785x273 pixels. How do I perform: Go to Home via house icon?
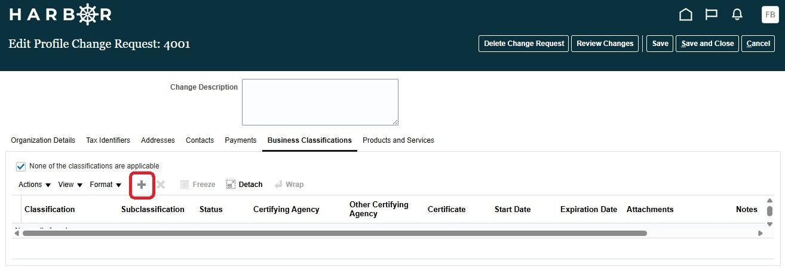click(x=686, y=14)
